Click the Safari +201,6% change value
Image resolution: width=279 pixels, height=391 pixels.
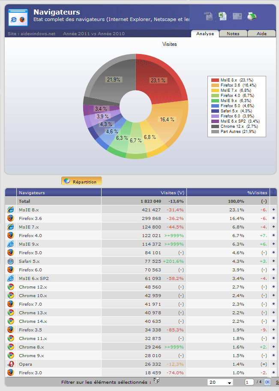[173, 261]
